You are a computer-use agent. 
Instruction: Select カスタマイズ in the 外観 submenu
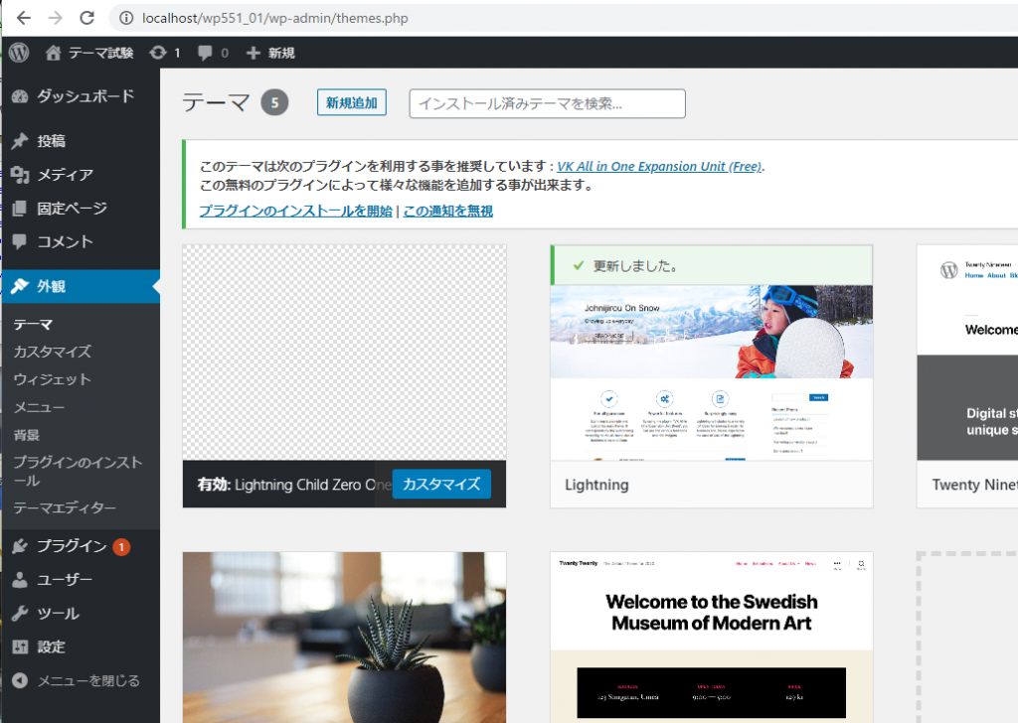(52, 352)
